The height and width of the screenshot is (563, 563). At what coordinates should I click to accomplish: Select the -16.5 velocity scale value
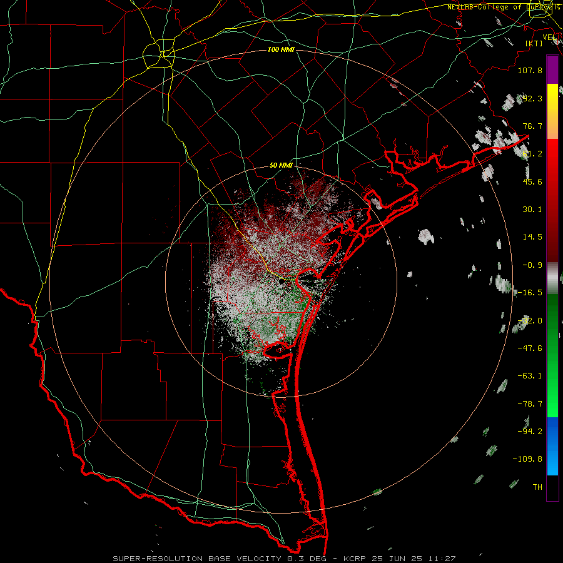(x=530, y=293)
